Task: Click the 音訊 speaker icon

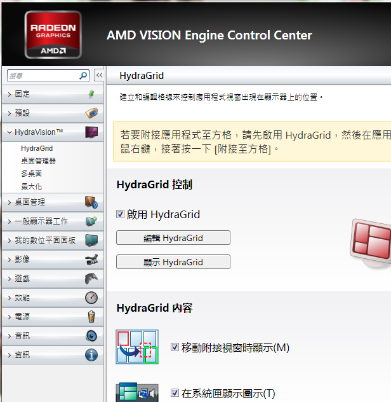Action: point(91,336)
